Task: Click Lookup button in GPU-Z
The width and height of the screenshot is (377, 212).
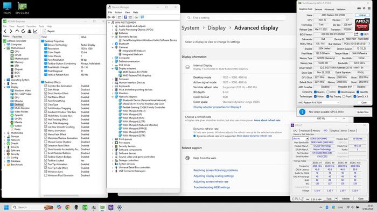Action: coord(362,15)
